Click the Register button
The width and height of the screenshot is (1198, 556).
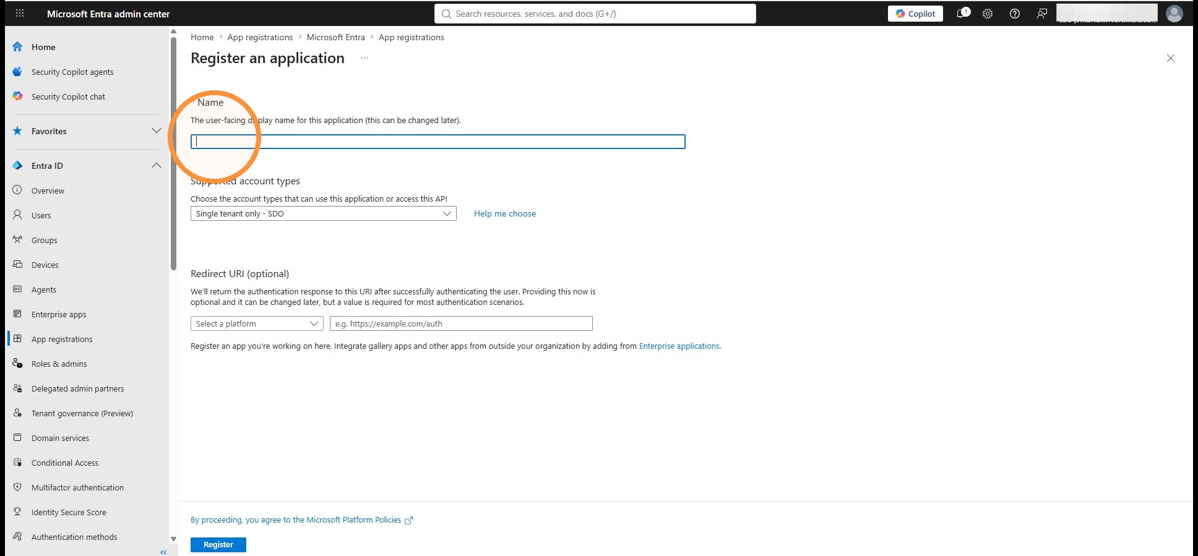pyautogui.click(x=218, y=545)
